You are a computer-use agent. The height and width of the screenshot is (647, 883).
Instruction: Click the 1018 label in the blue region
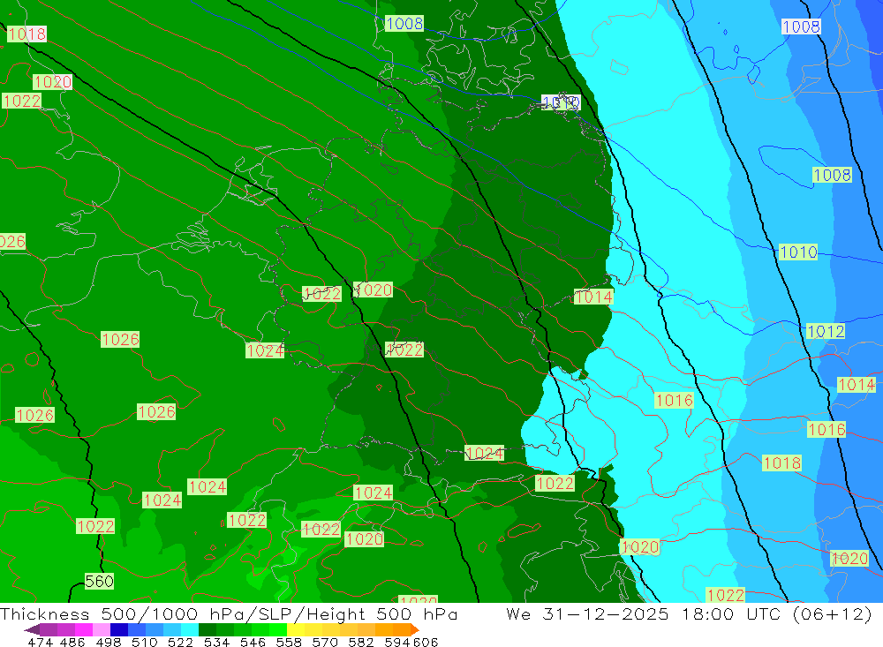[x=781, y=463]
